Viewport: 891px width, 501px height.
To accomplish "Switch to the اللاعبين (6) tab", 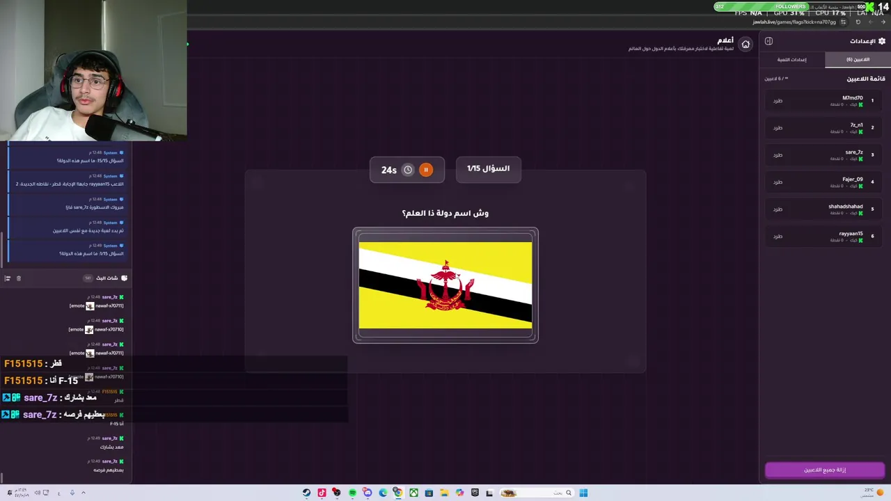I will tap(858, 60).
